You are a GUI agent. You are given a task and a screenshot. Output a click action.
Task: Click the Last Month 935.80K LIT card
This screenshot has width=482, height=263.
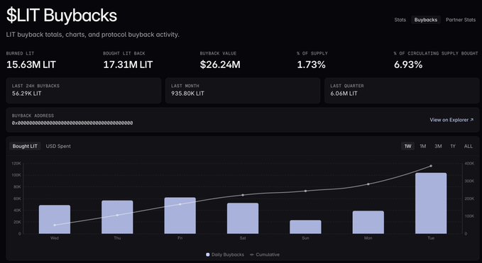(243, 91)
